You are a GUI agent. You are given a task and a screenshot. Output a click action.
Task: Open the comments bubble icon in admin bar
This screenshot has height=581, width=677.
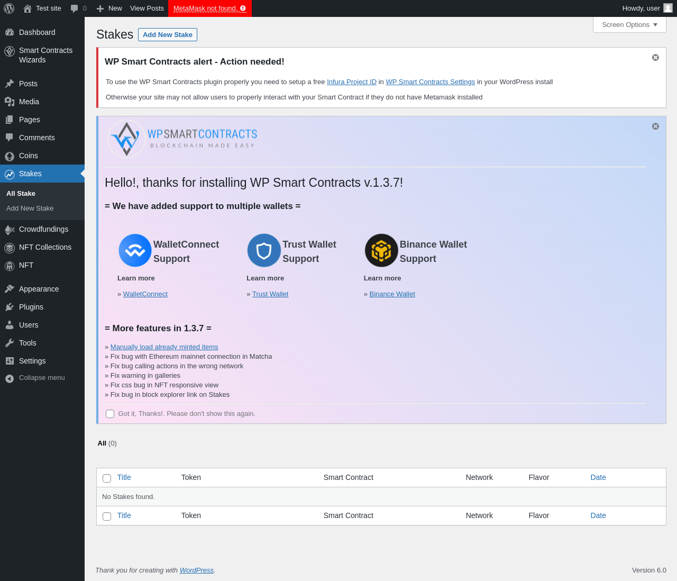pos(74,8)
